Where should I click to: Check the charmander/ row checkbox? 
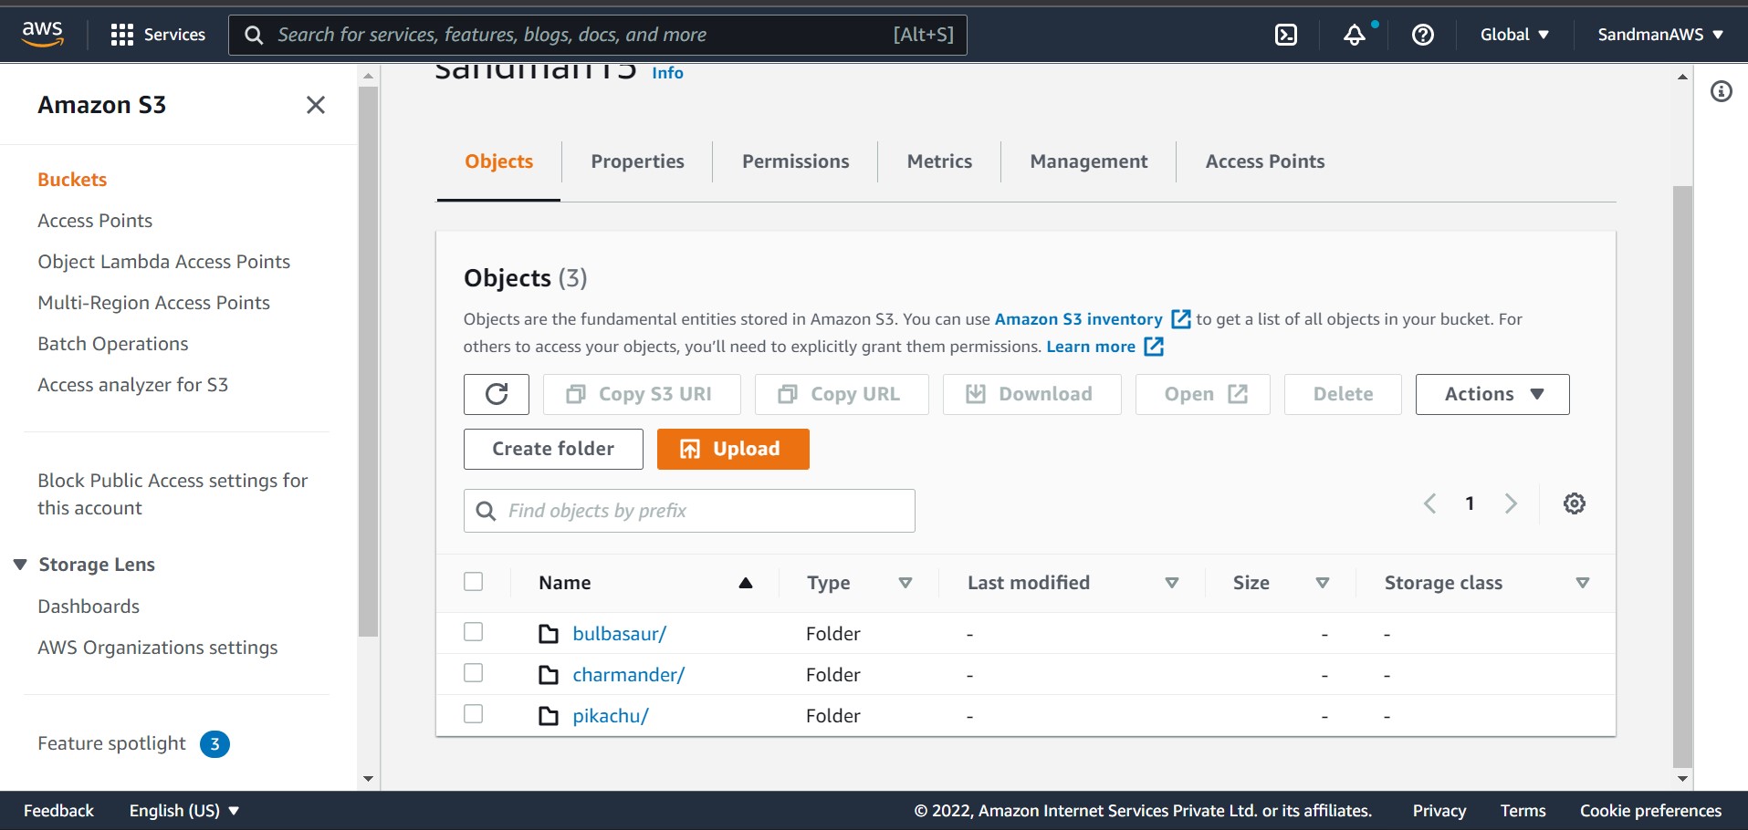pyautogui.click(x=473, y=672)
